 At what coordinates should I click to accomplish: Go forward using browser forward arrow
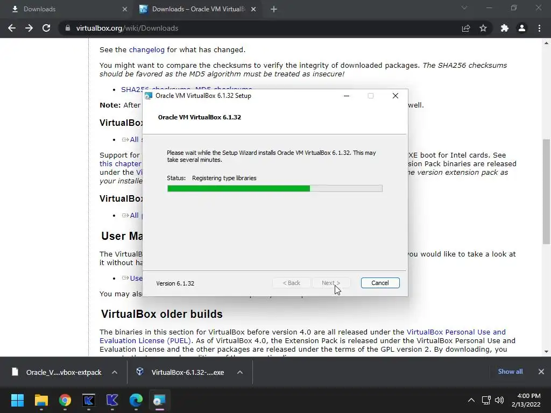[x=29, y=28]
